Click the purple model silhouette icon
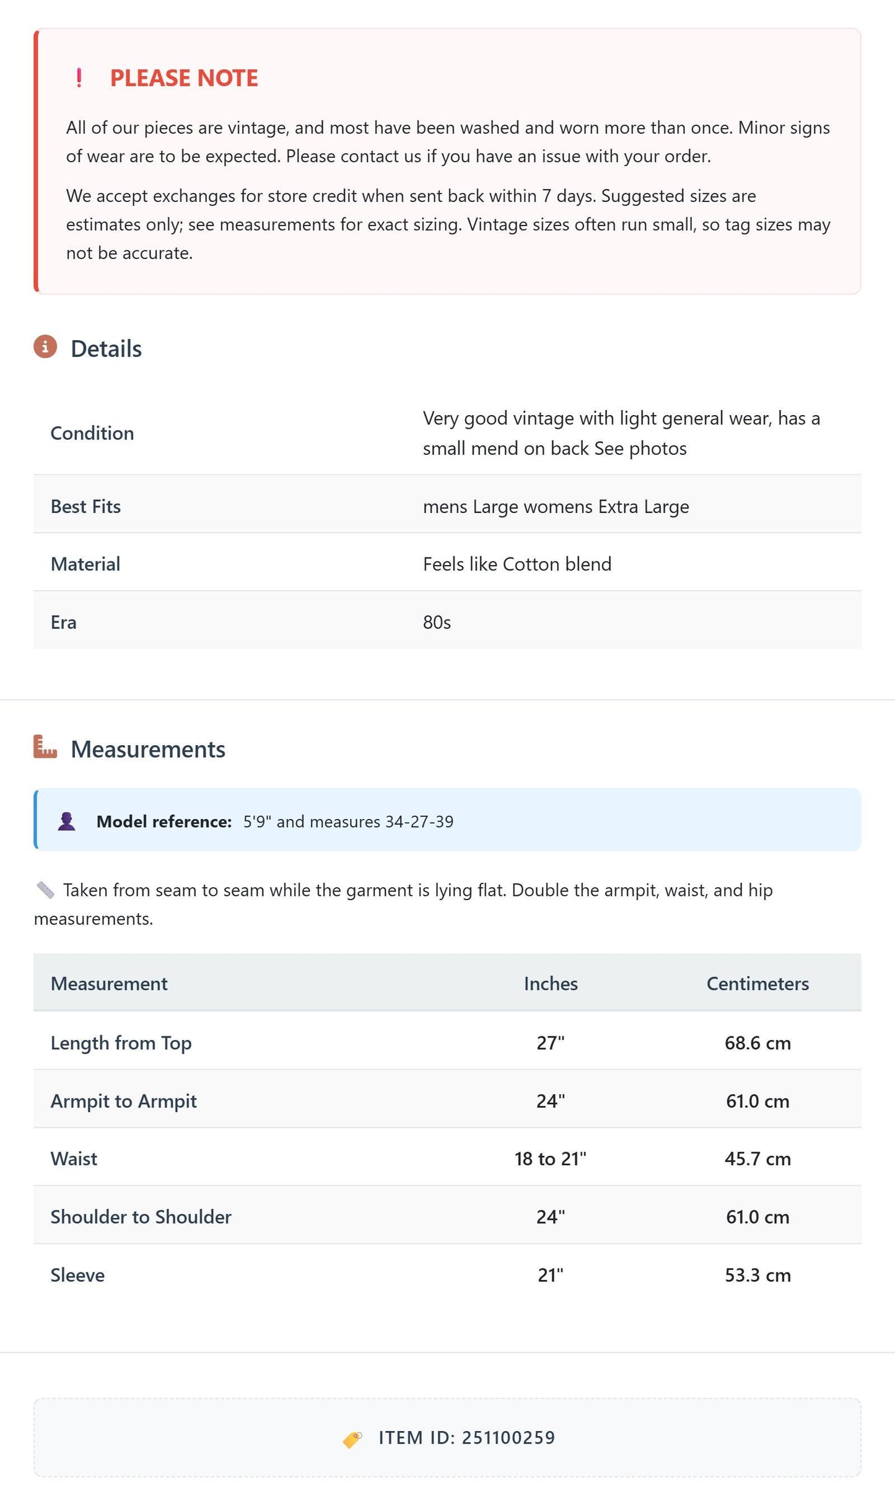 [67, 821]
